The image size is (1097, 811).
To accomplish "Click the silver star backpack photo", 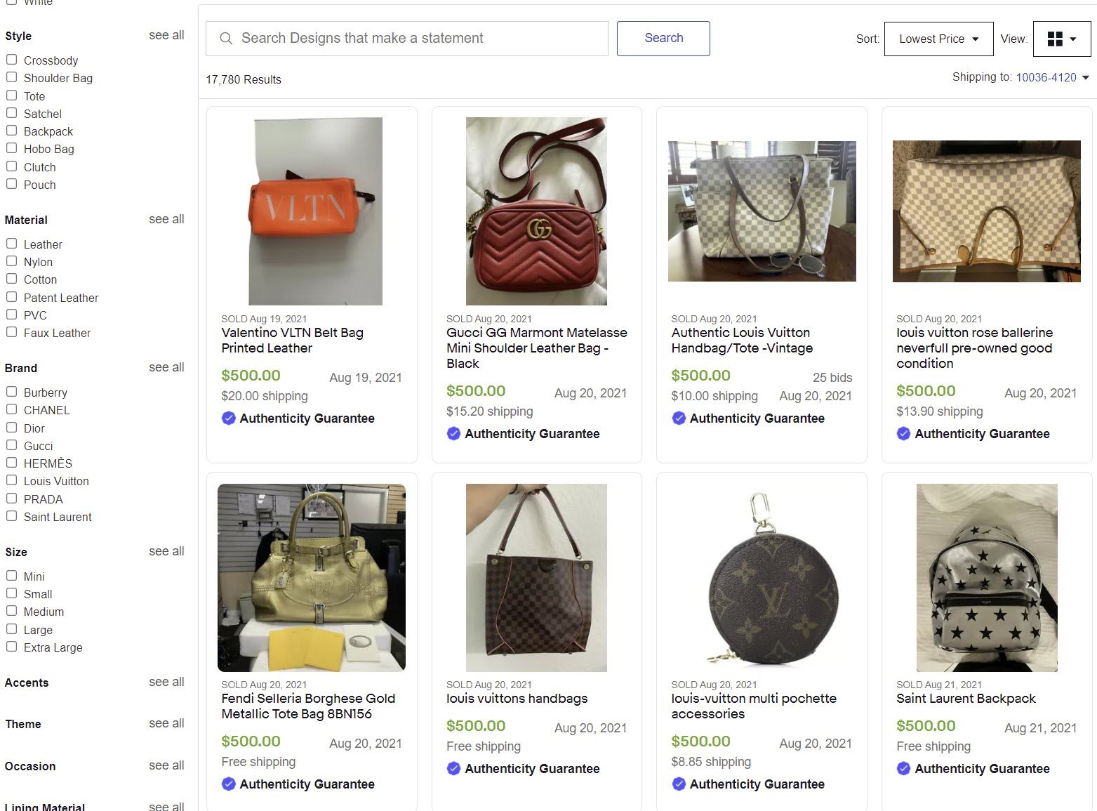I will click(987, 578).
